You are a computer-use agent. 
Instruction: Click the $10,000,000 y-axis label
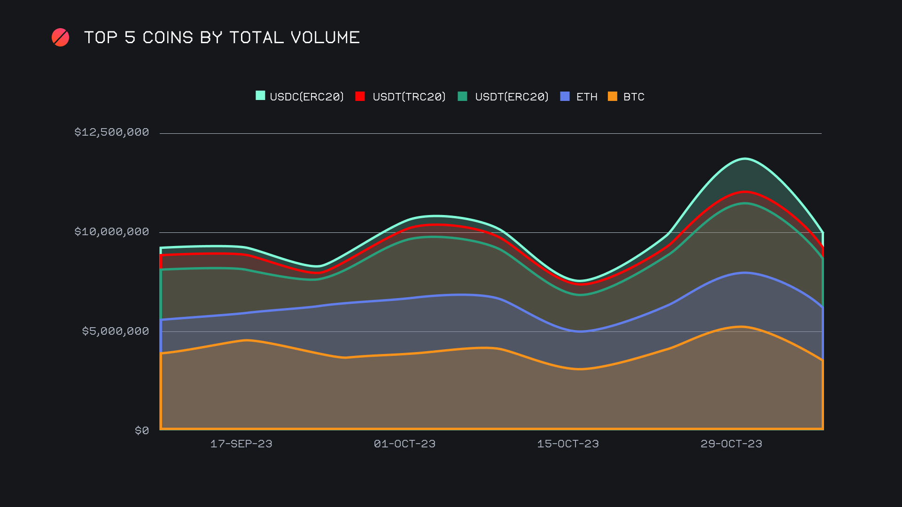112,232
